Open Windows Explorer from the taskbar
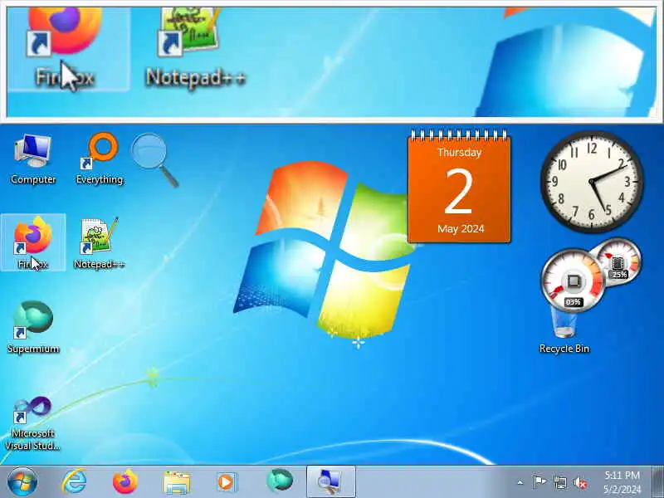 176,482
